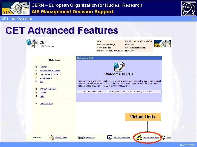The width and height of the screenshot is (197, 147).
Task: Click the CET calculator logo top-left
Action: click(32, 43)
